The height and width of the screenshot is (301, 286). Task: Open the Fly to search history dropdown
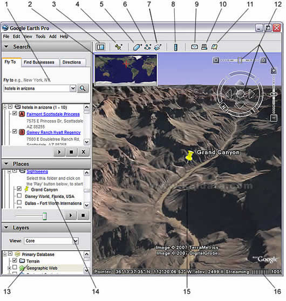tap(73, 88)
